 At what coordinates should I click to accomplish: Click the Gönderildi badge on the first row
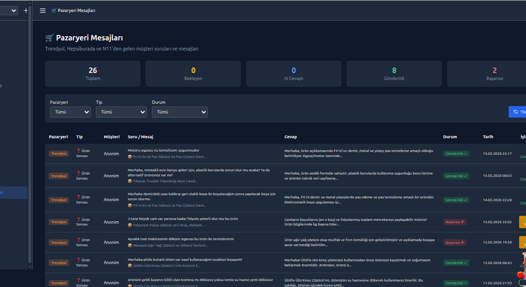click(x=455, y=153)
